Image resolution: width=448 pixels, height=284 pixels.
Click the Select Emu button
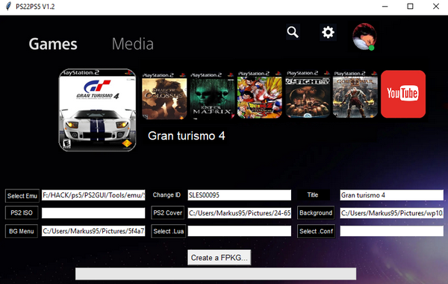coord(22,195)
